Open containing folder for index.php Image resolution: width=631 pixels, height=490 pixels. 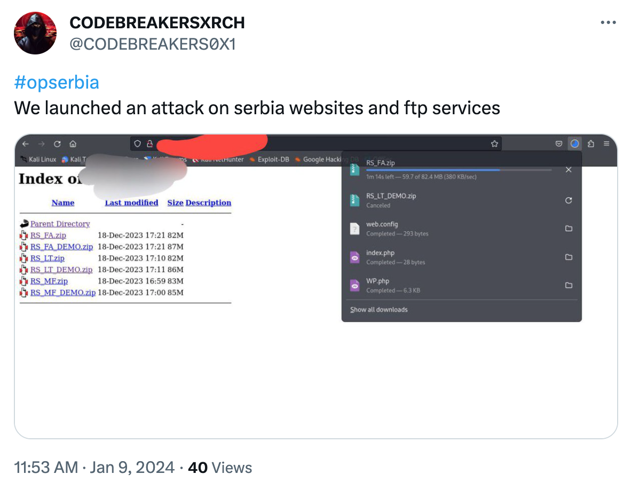coord(569,257)
